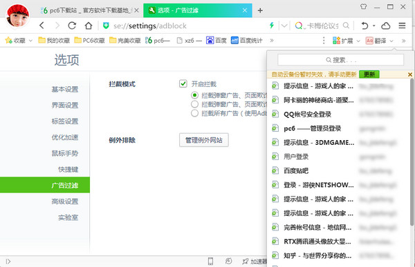
Task: Open 实验室 in sidebar
Action: [x=68, y=217]
